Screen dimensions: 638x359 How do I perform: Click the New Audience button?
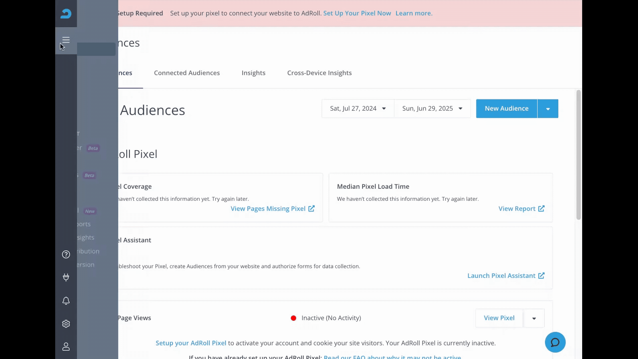(506, 109)
